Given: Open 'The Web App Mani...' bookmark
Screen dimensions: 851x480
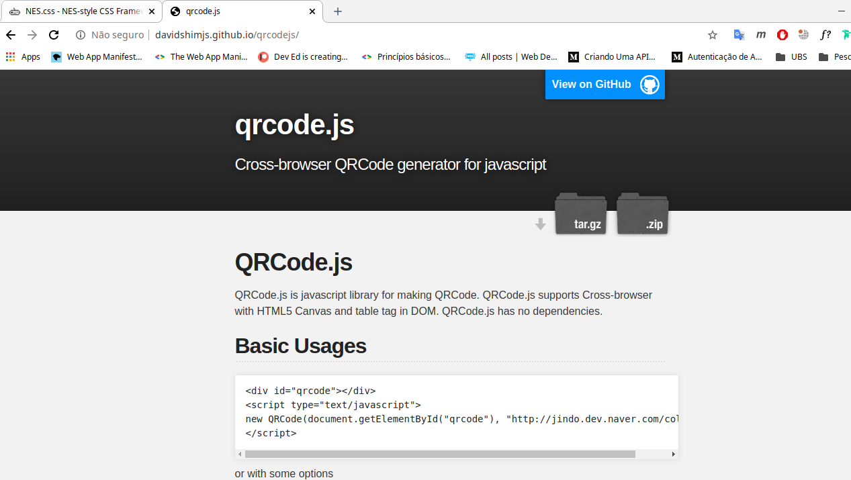Looking at the screenshot, I should tap(201, 57).
